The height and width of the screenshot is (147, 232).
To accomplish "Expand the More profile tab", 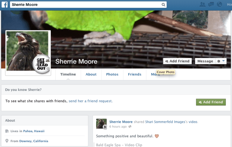I will point(158,74).
